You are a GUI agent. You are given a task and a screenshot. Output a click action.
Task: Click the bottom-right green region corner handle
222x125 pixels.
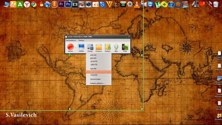pos(142,109)
